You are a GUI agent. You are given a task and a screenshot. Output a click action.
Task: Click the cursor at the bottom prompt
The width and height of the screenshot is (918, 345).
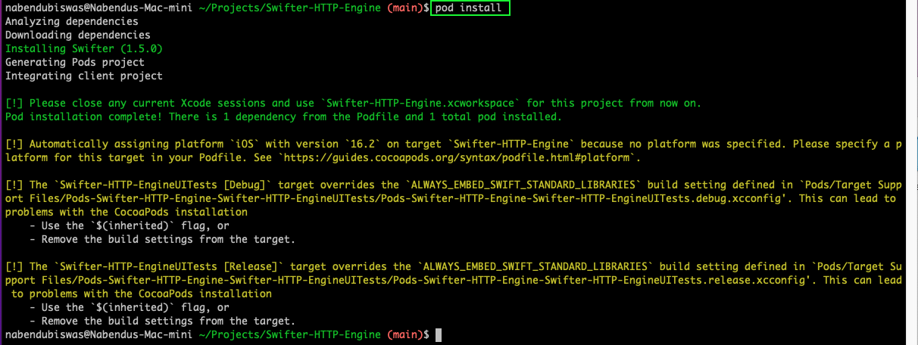[439, 334]
